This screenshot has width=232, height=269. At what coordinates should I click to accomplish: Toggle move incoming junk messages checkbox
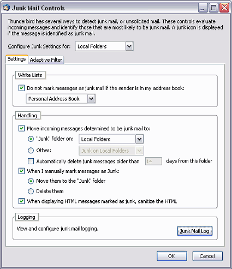click(x=21, y=128)
